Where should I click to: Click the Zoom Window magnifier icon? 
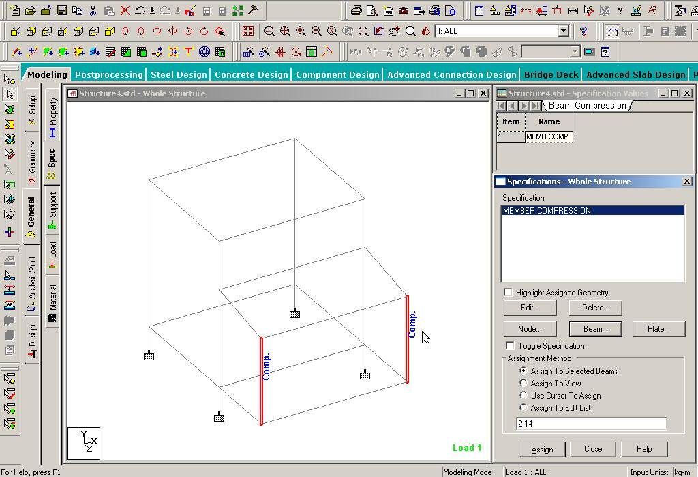(269, 31)
